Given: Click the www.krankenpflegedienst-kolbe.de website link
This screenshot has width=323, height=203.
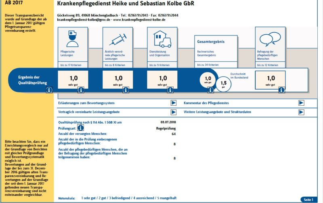Looking at the screenshot, I should [139, 20].
